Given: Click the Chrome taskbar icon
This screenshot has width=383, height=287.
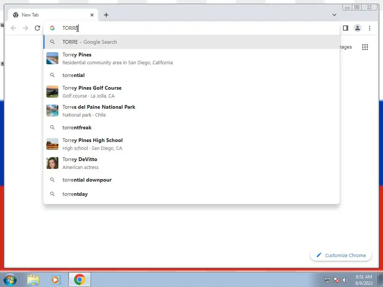Looking at the screenshot, I should pos(80,280).
